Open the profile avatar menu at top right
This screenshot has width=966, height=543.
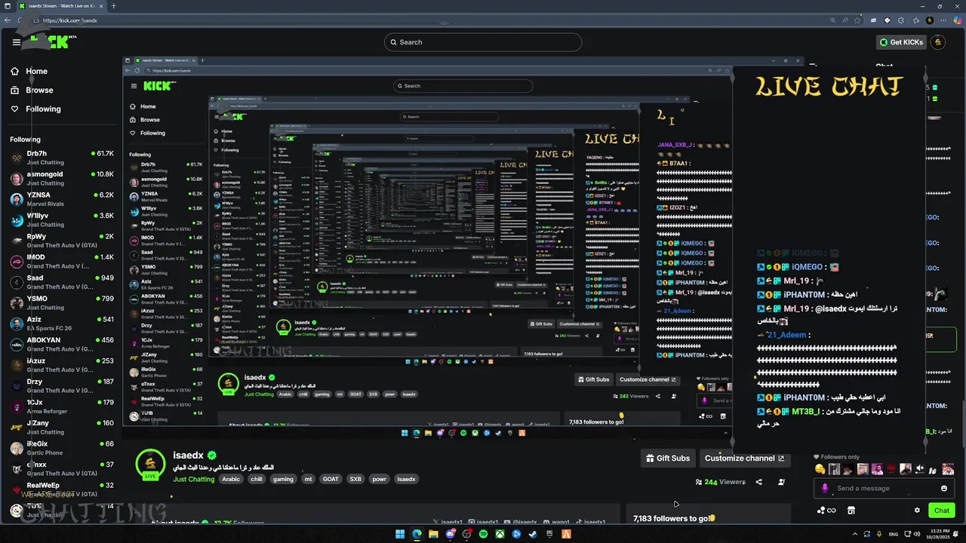pos(938,42)
